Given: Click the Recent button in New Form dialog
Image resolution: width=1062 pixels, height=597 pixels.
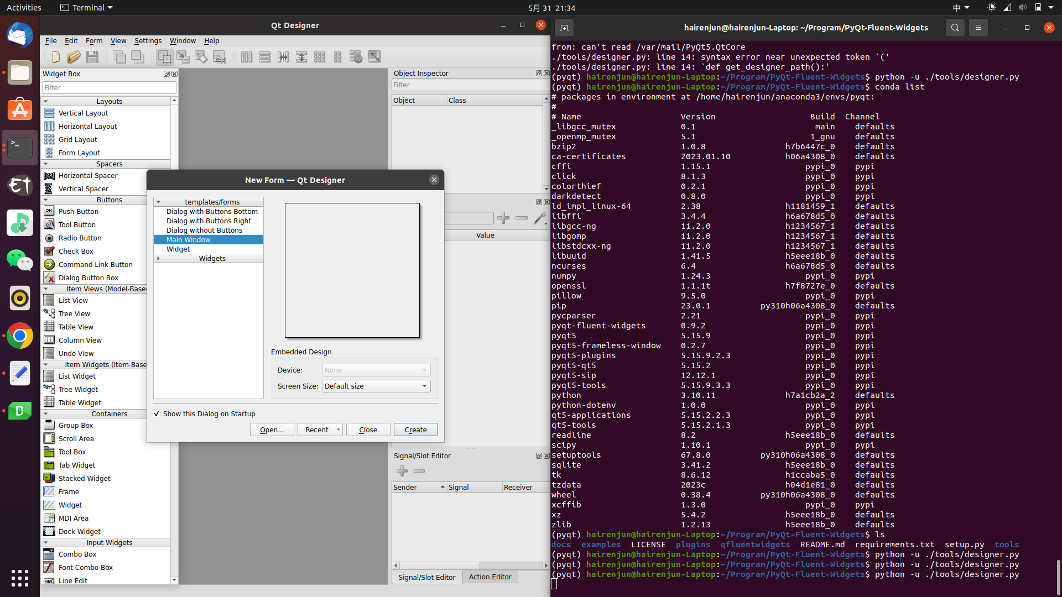Looking at the screenshot, I should point(316,430).
